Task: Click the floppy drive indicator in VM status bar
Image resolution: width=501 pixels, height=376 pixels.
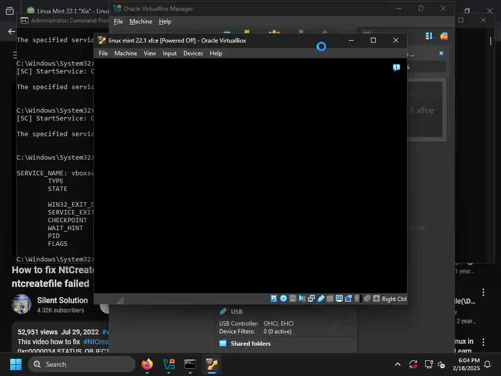Action: click(293, 298)
